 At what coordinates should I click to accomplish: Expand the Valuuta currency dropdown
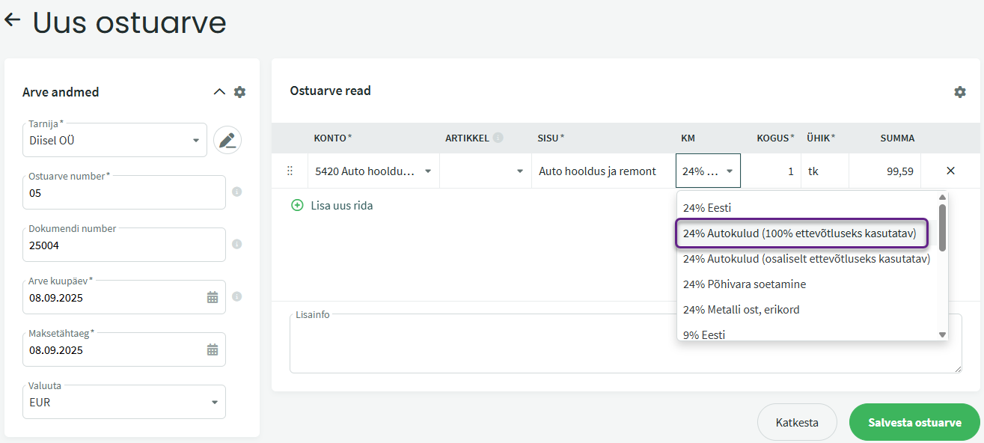click(214, 402)
